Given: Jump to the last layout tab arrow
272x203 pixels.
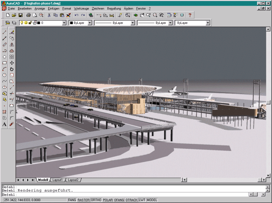Looking at the screenshot, I should click(x=33, y=180).
